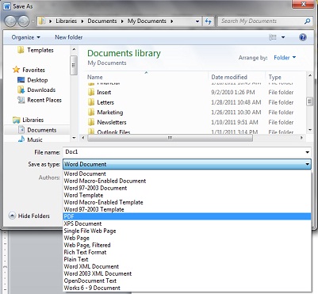The image size is (318, 294).
Task: Select Rich Text Format option
Action: (x=187, y=252)
